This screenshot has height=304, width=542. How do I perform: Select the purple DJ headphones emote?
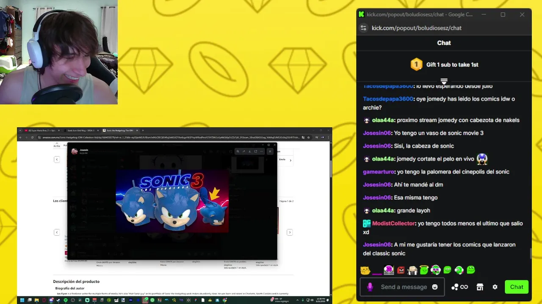tap(388, 270)
